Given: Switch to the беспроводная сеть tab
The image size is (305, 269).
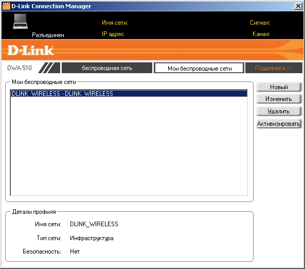Looking at the screenshot, I should (107, 68).
